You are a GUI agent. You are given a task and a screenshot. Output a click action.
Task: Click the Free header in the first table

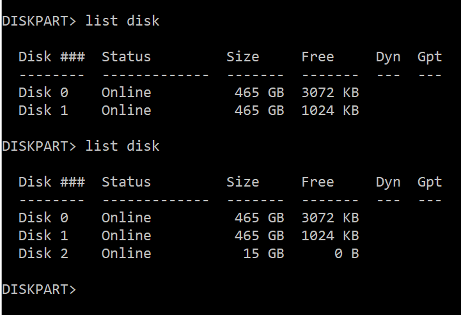click(x=317, y=57)
